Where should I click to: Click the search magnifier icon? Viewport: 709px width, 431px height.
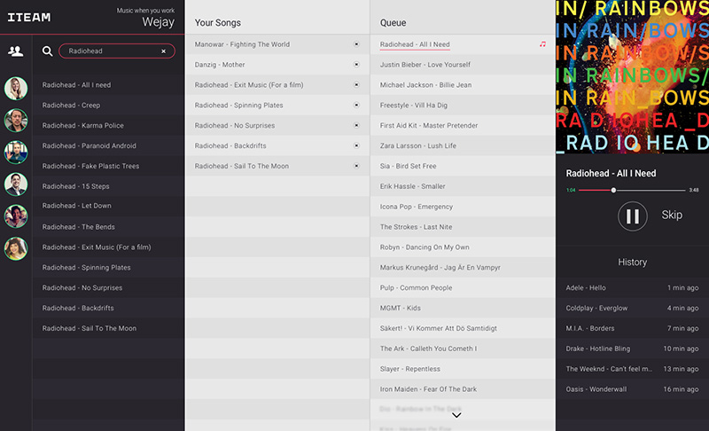coord(48,51)
